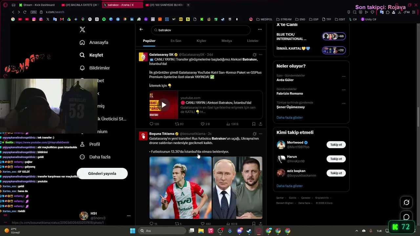Switch to the Medya tab

point(227,41)
